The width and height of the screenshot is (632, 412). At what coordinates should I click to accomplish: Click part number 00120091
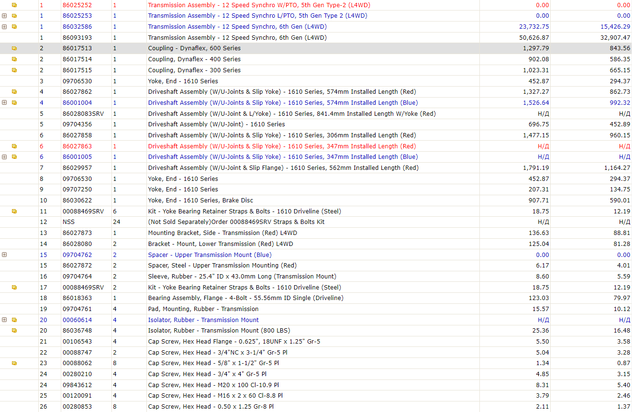[77, 396]
